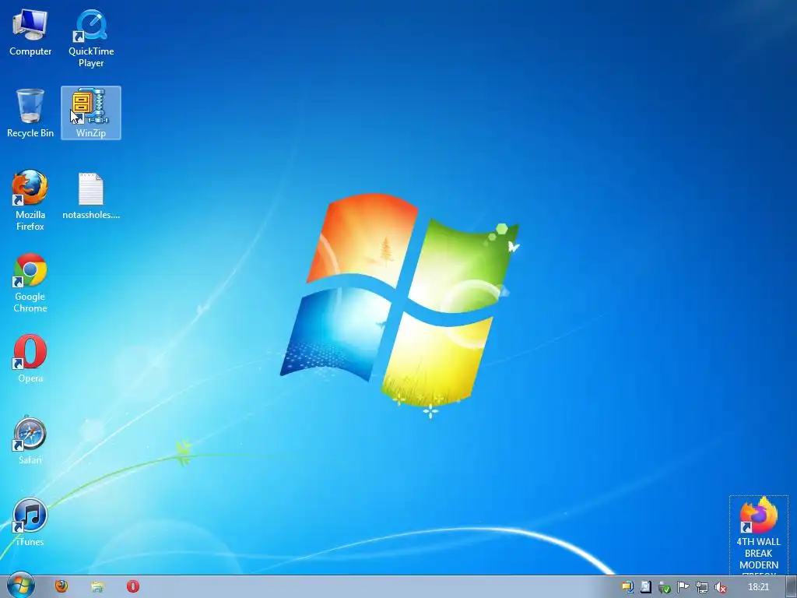Launch Firefox from the taskbar
This screenshot has width=797, height=598.
coord(61,586)
